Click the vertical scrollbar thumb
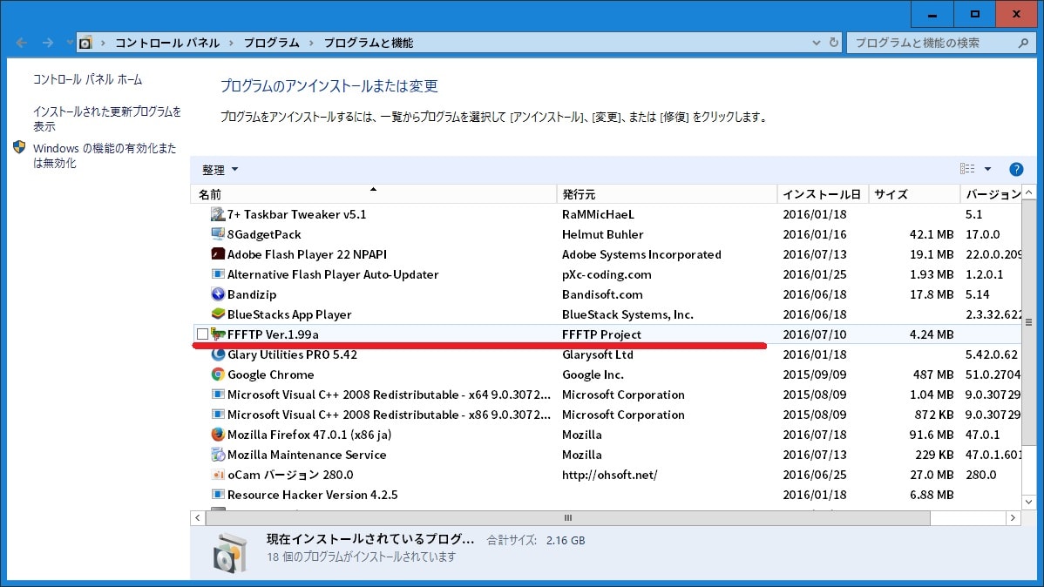Screen dimensions: 1044x587 [x=1028, y=322]
